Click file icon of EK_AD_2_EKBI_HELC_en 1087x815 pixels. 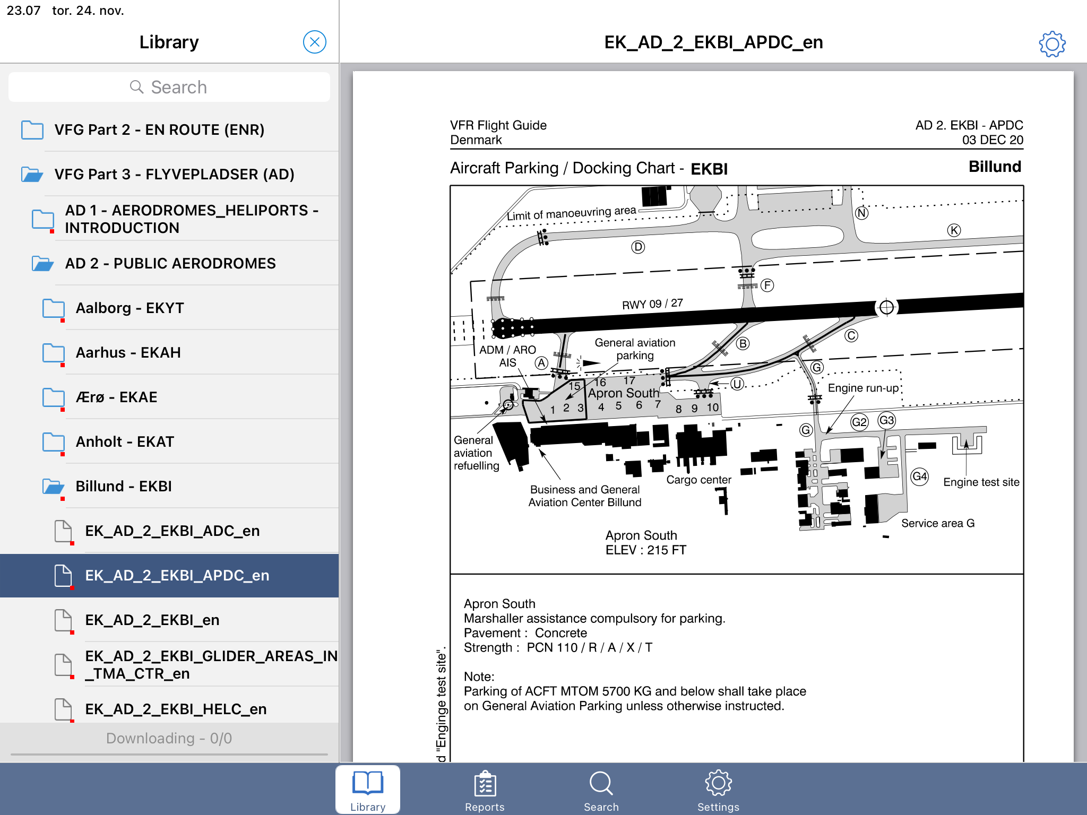pos(64,709)
